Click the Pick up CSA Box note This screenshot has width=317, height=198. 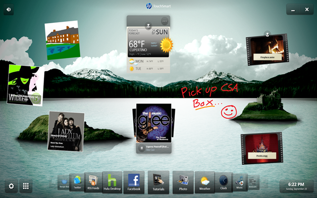[209, 100]
